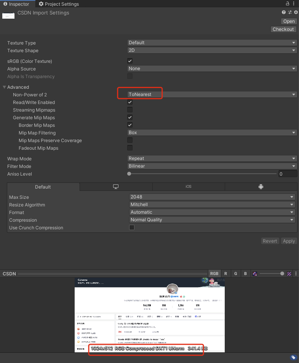This screenshot has width=299, height=363.
Task: Open the Texture Type dropdown
Action: pyautogui.click(x=212, y=43)
